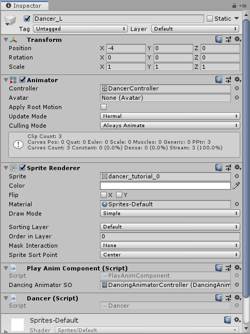250x334 pixels.
Task: Open GameObject icon picker cube
Action: (10, 21)
